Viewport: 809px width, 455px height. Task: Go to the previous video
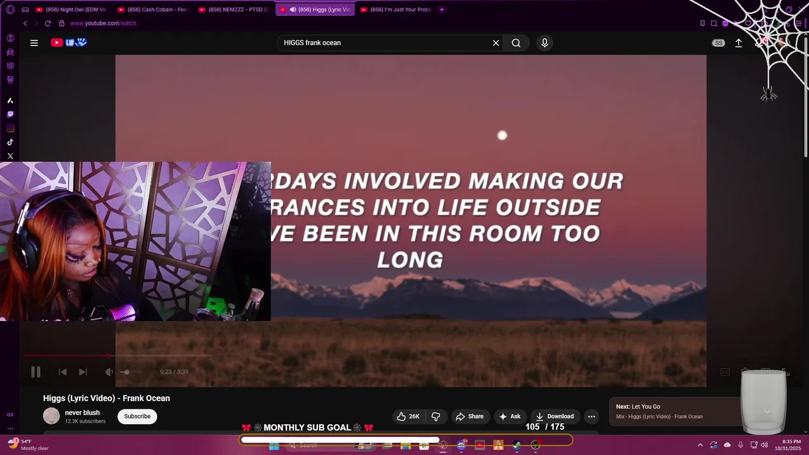(63, 372)
